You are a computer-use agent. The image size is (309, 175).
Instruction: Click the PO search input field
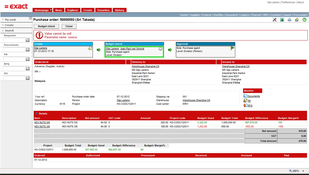pos(14,78)
